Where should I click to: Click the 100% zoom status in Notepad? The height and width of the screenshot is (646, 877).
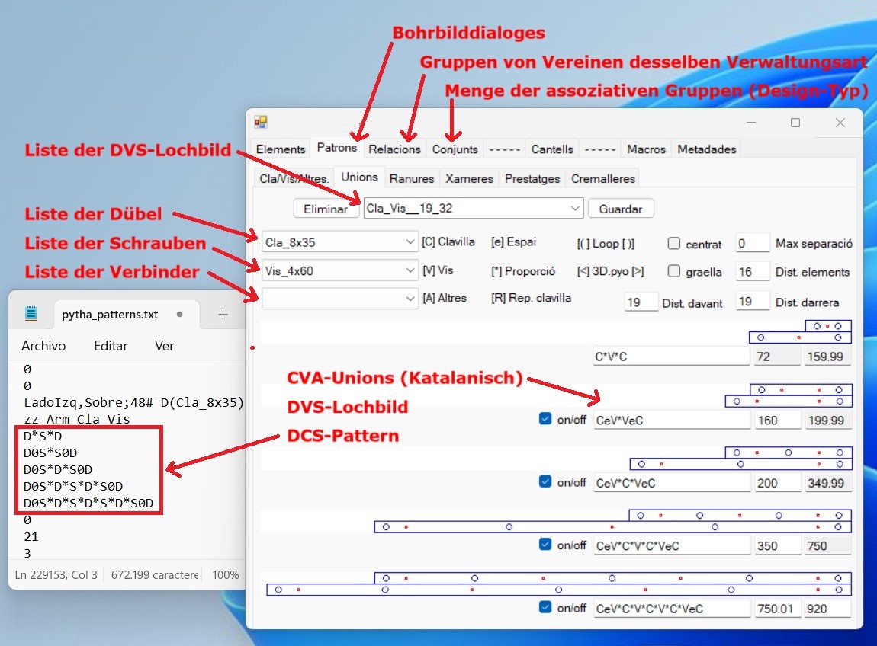coord(226,574)
